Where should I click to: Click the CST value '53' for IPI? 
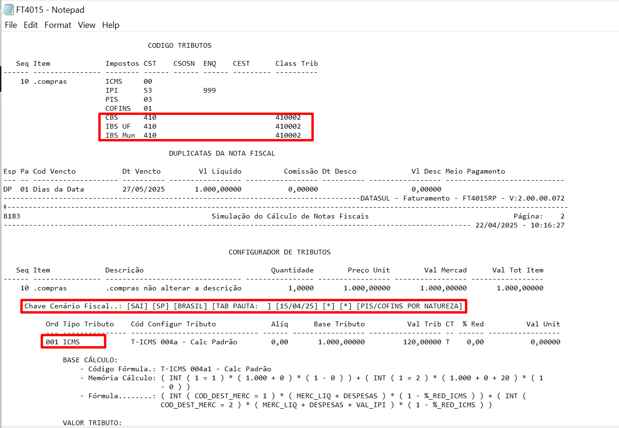148,90
